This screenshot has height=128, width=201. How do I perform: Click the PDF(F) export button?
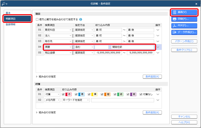pyautogui.click(x=184, y=26)
